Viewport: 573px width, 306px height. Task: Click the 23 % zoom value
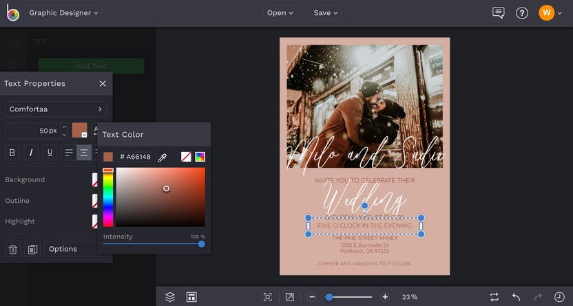(x=410, y=297)
